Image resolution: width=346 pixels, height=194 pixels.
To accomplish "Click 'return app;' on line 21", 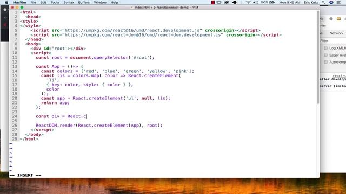I will pyautogui.click(x=55, y=103).
